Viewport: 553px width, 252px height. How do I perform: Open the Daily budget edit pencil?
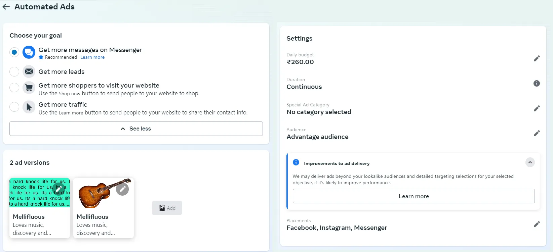pyautogui.click(x=537, y=58)
